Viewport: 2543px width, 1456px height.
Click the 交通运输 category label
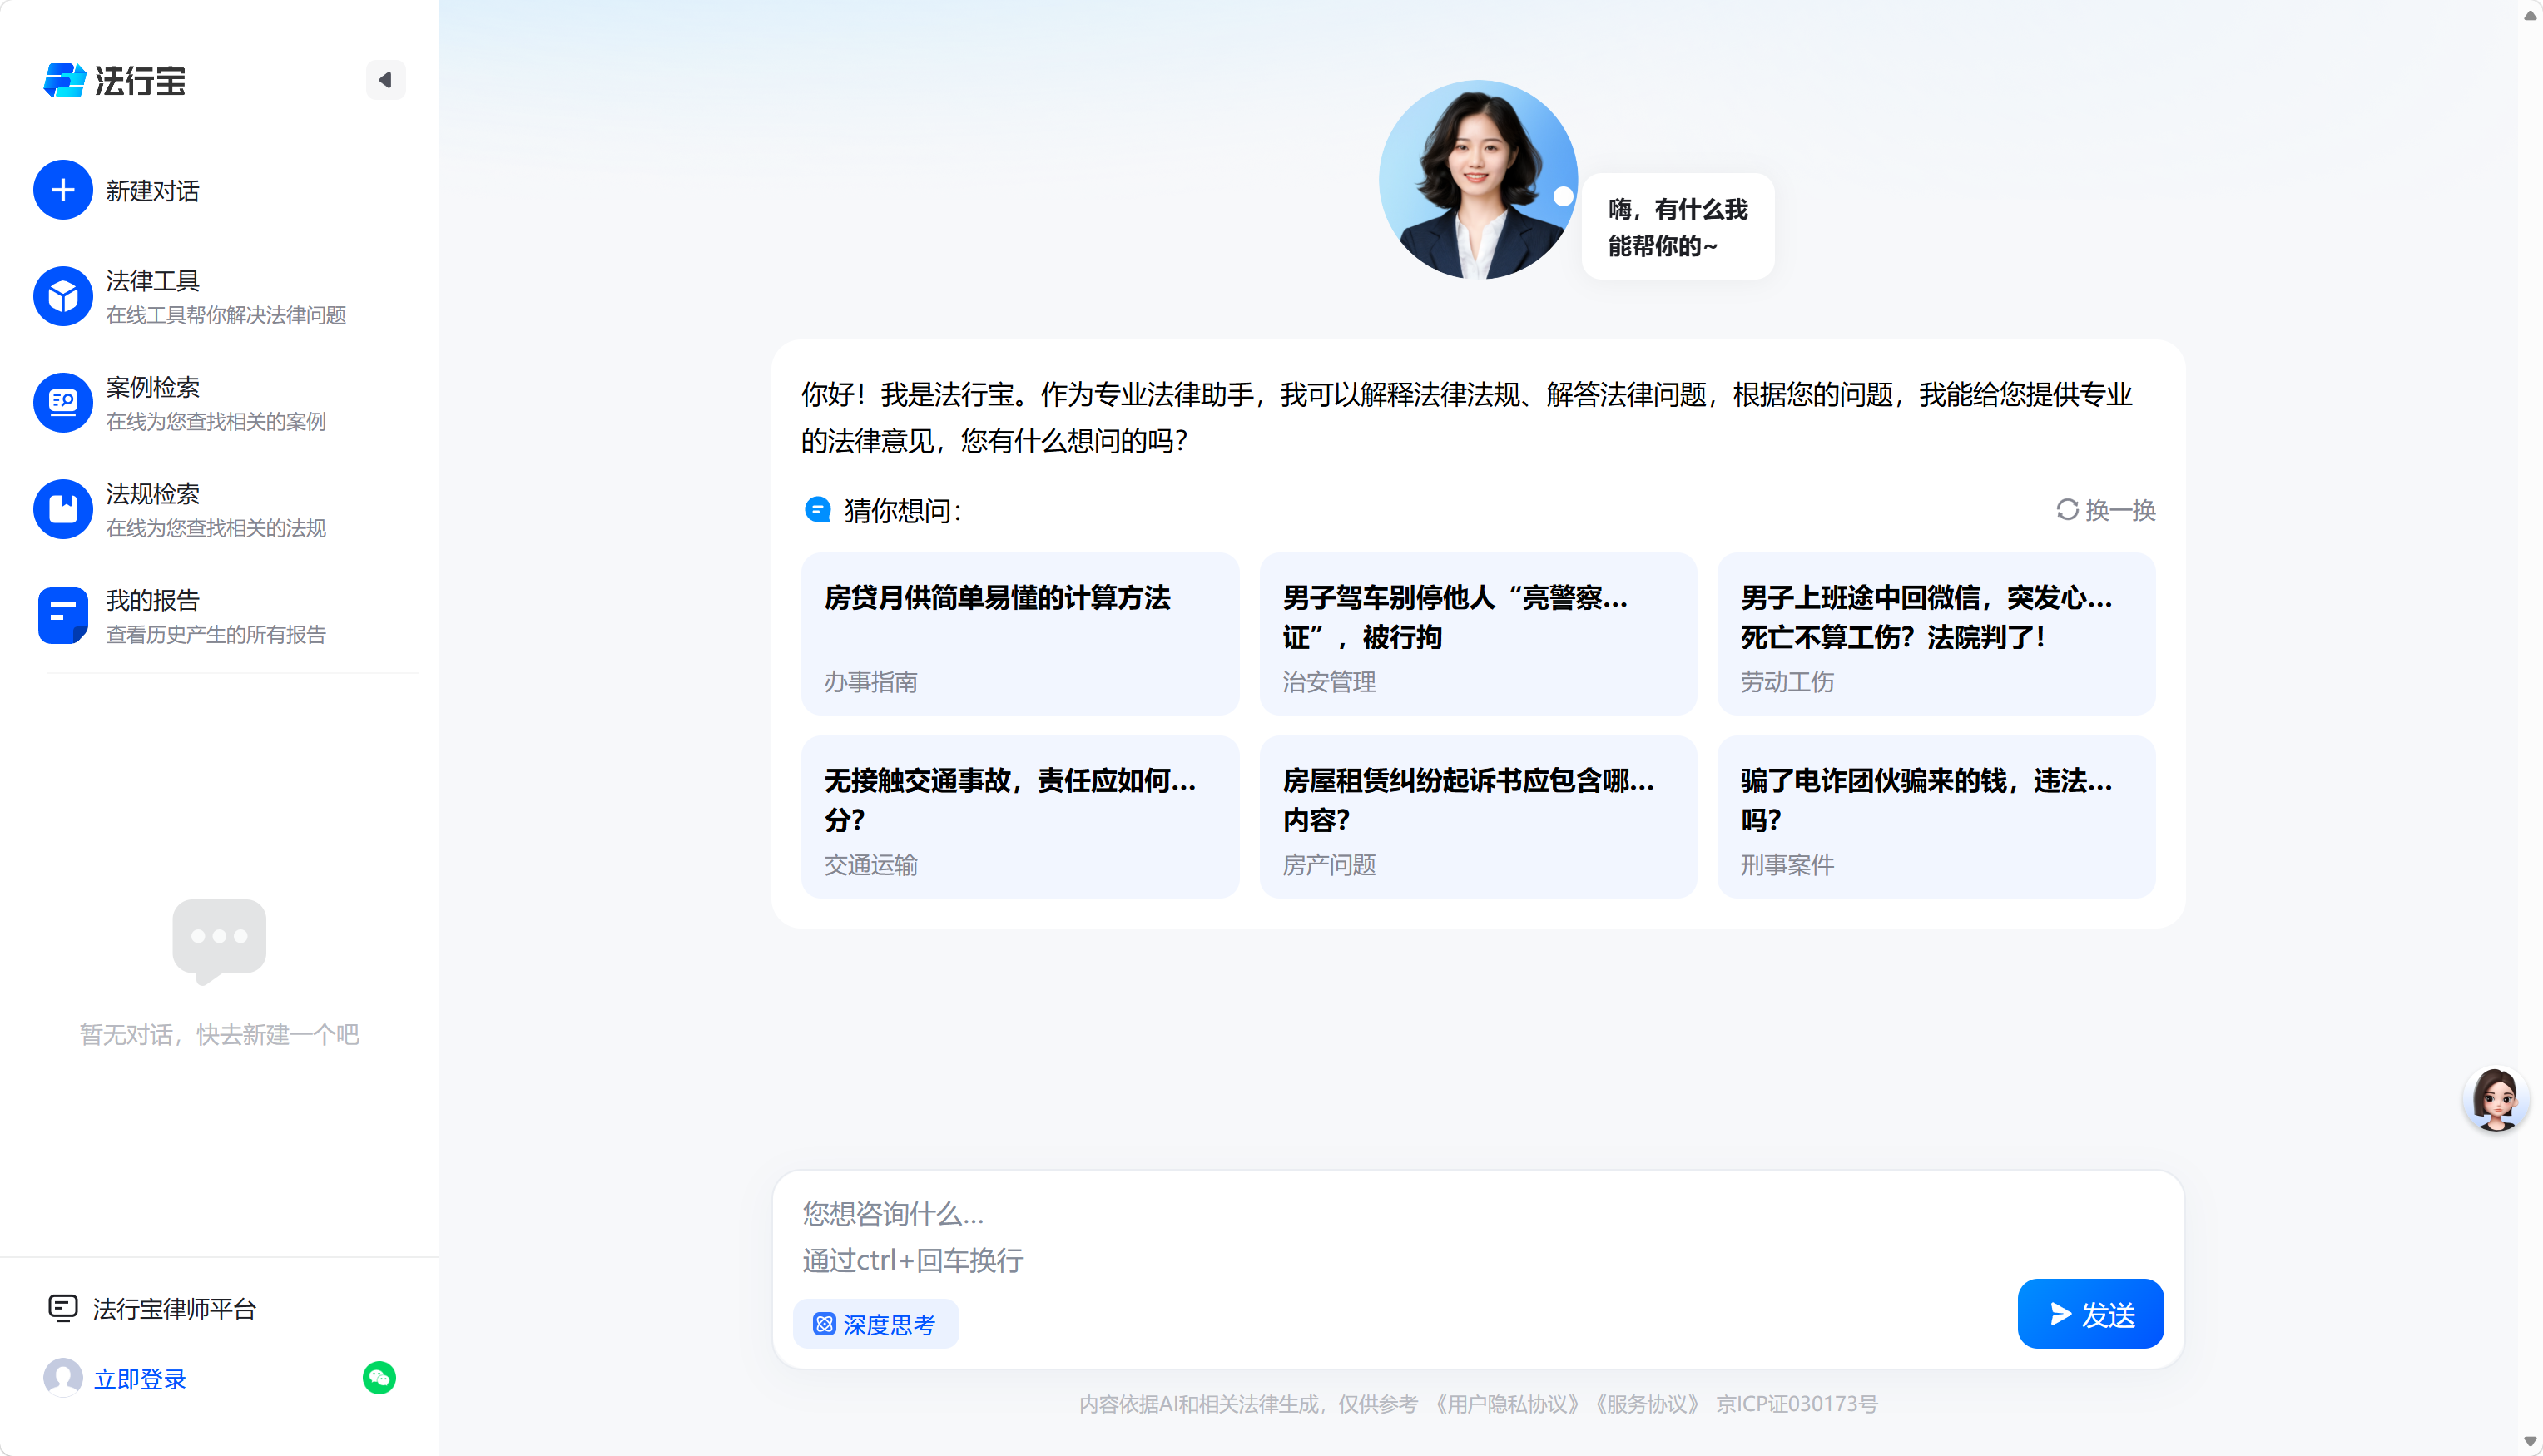(x=870, y=865)
